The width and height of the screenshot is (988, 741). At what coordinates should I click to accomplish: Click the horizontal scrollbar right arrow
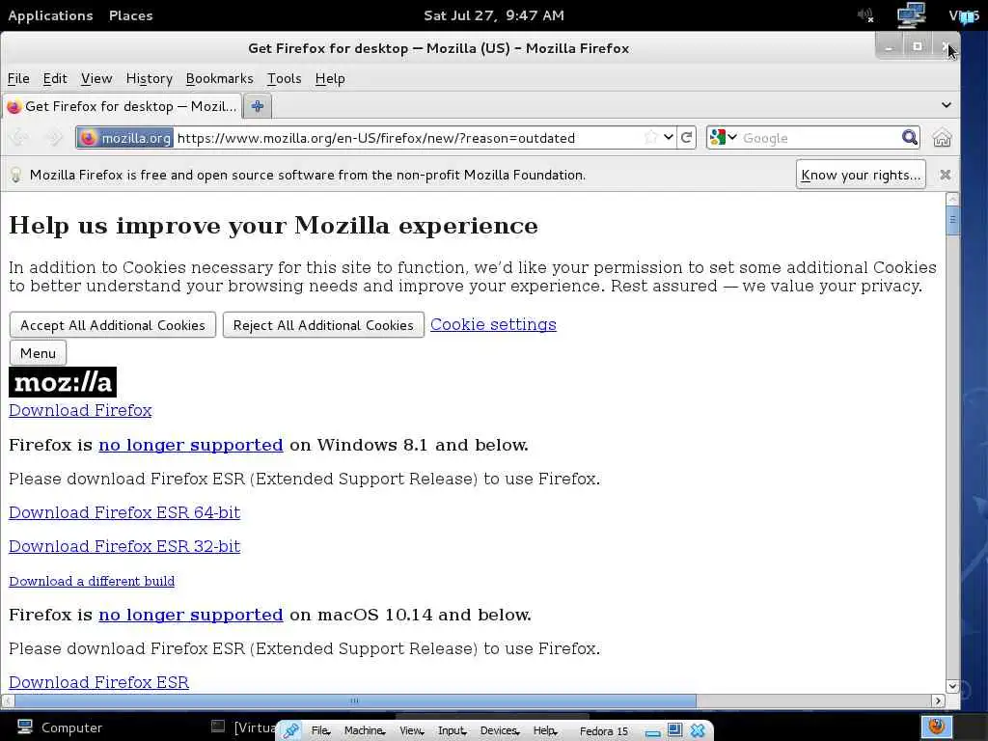(938, 700)
